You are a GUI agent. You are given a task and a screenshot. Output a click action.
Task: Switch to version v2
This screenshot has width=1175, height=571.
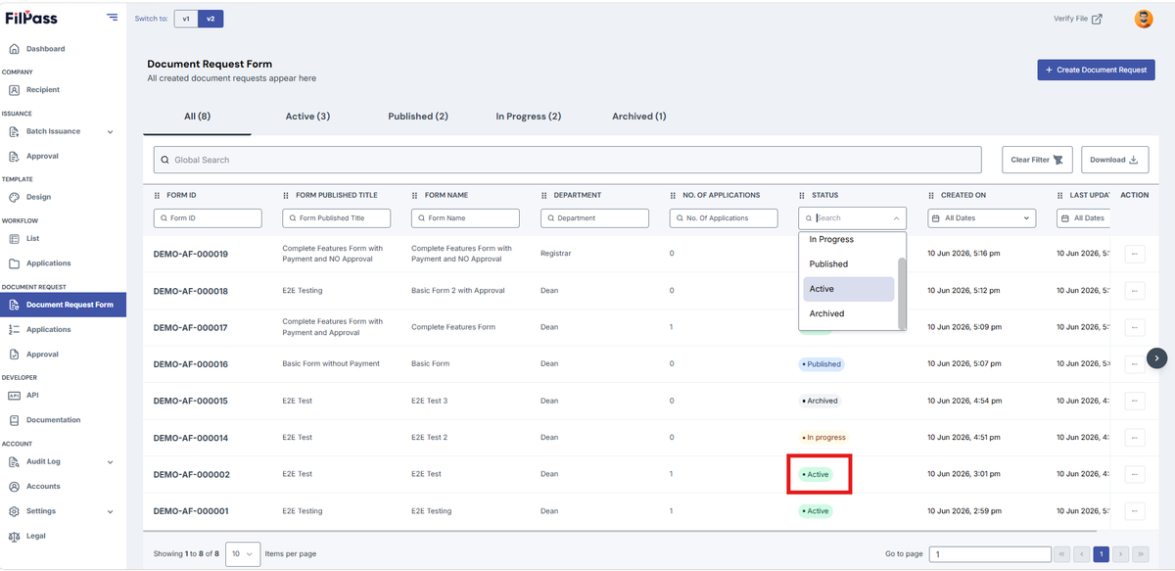pos(210,19)
